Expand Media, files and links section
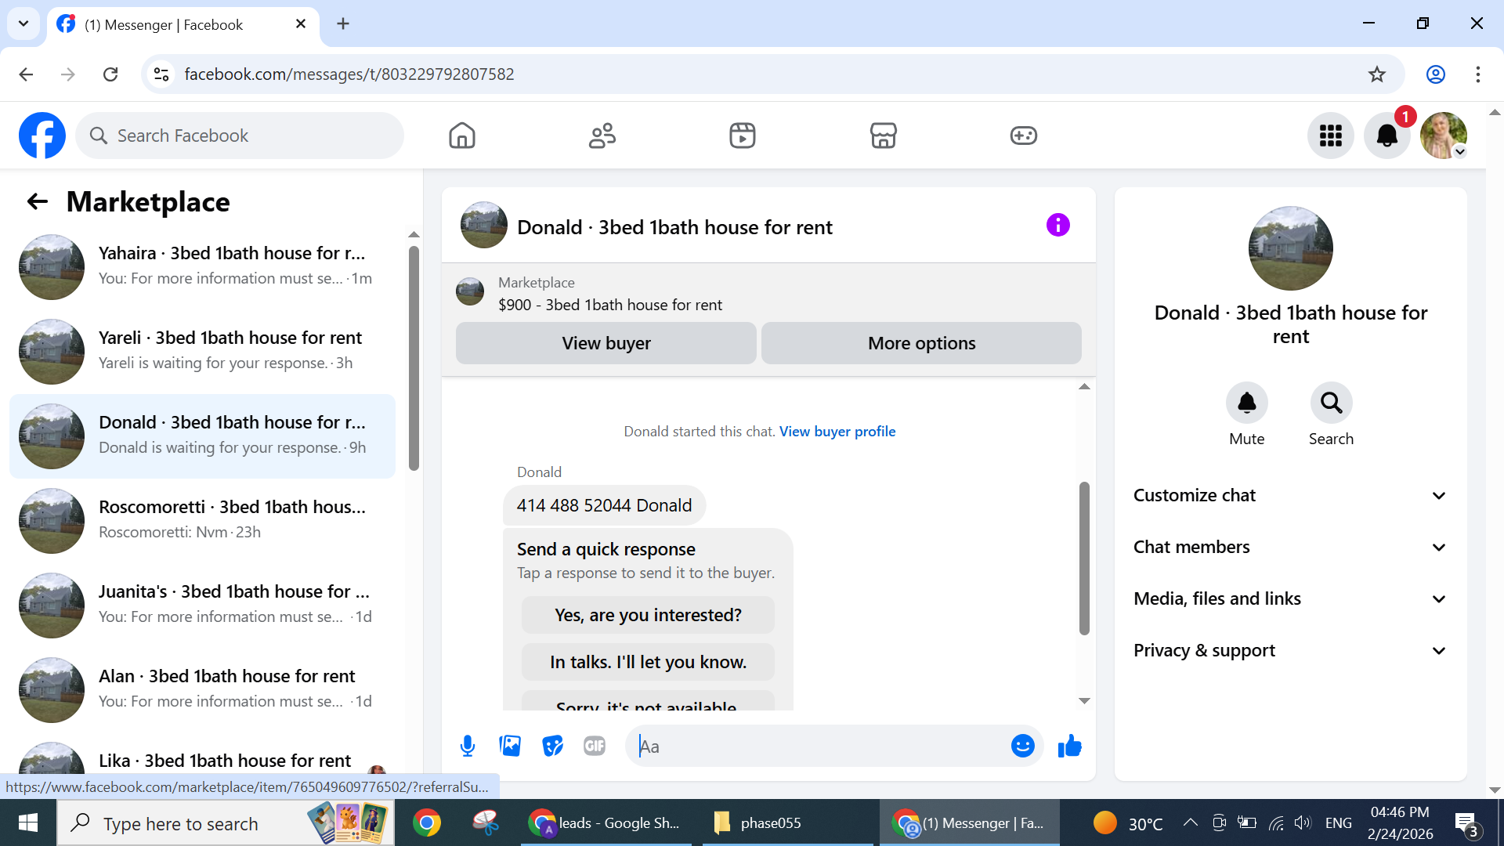 click(1290, 598)
